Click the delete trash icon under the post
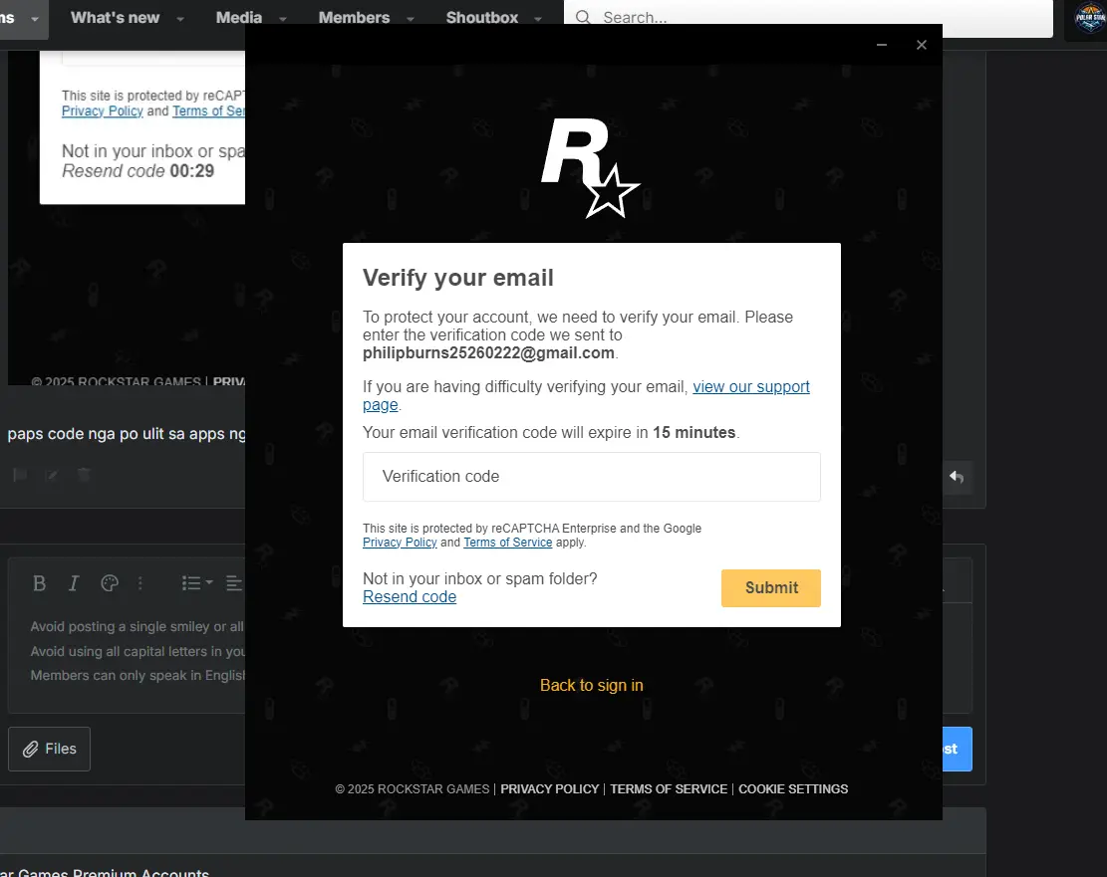The width and height of the screenshot is (1107, 877). pyautogui.click(x=84, y=475)
